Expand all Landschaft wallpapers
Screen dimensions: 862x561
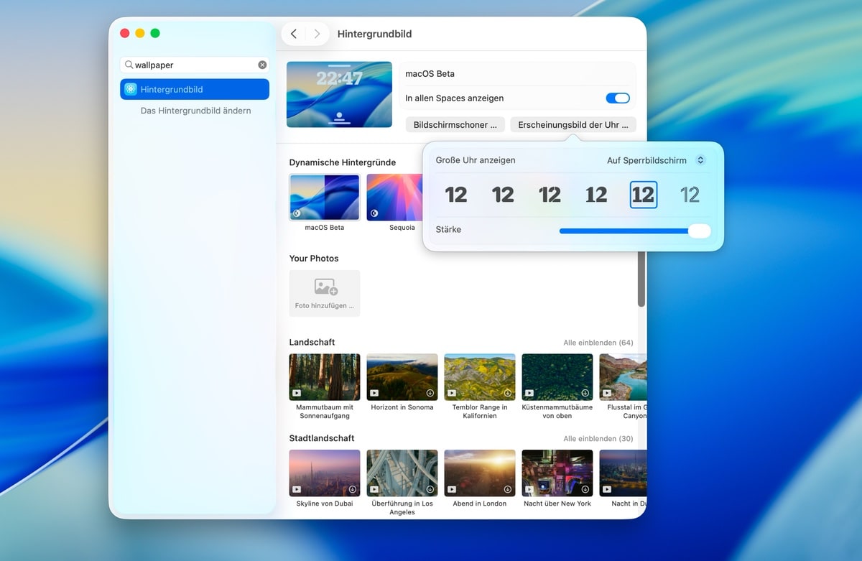pos(598,343)
